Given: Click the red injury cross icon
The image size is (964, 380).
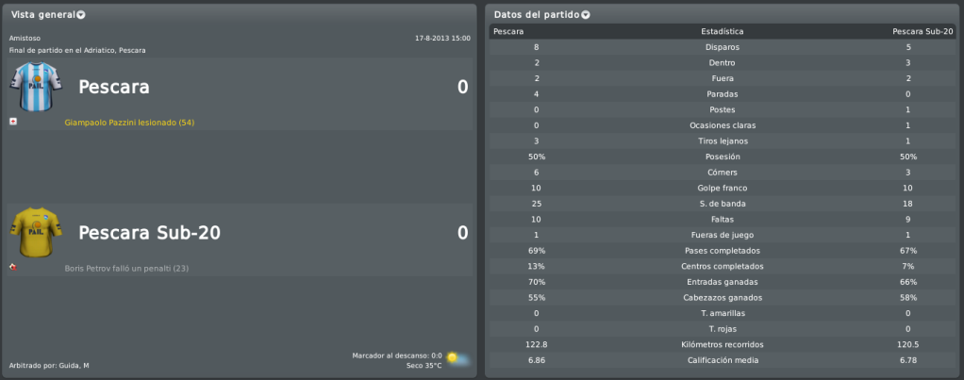Looking at the screenshot, I should 13,122.
